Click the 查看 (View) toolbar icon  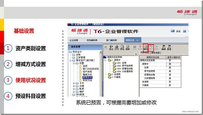[x=169, y=48]
